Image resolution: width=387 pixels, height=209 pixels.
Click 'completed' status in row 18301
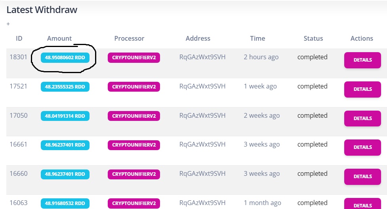pyautogui.click(x=313, y=57)
